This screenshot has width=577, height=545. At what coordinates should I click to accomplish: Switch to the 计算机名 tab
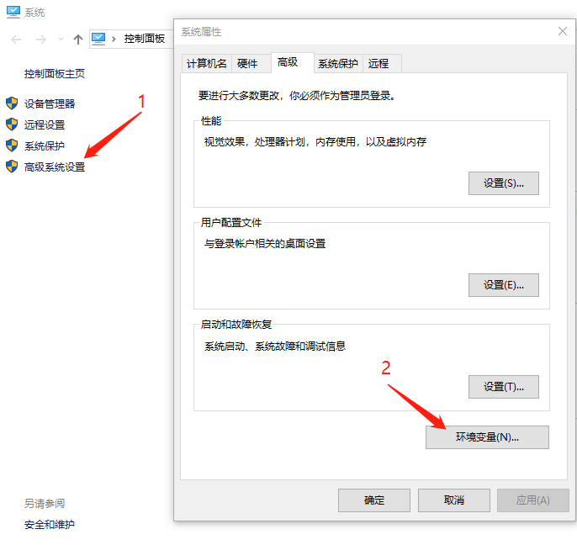(206, 64)
